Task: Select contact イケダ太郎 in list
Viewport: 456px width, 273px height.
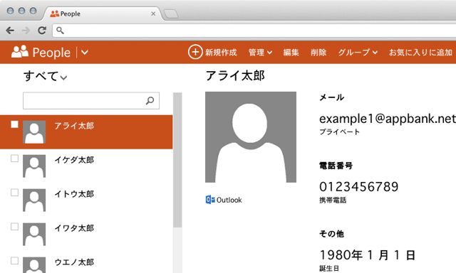Action: click(x=86, y=166)
